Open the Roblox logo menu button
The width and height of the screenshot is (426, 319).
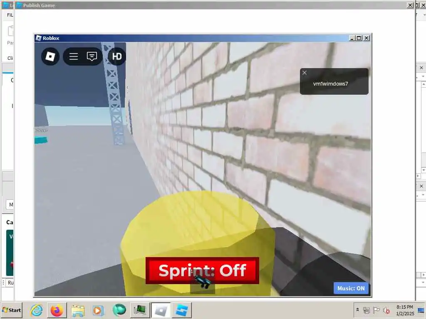point(50,56)
